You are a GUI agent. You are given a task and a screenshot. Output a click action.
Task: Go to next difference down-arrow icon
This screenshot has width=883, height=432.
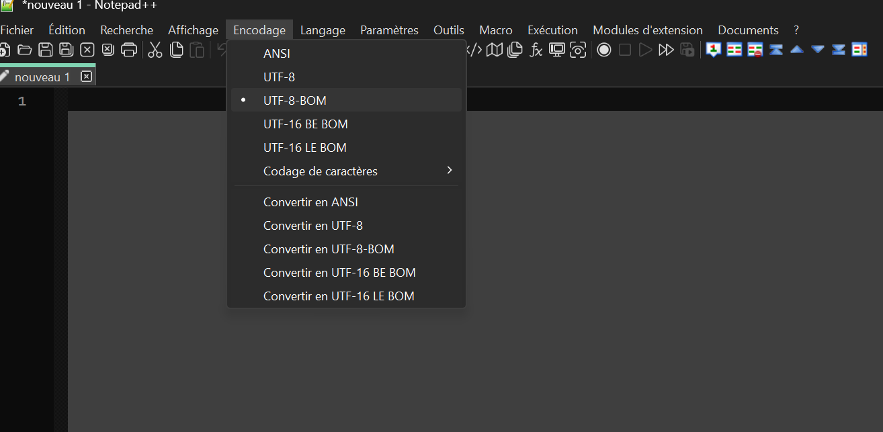(818, 50)
